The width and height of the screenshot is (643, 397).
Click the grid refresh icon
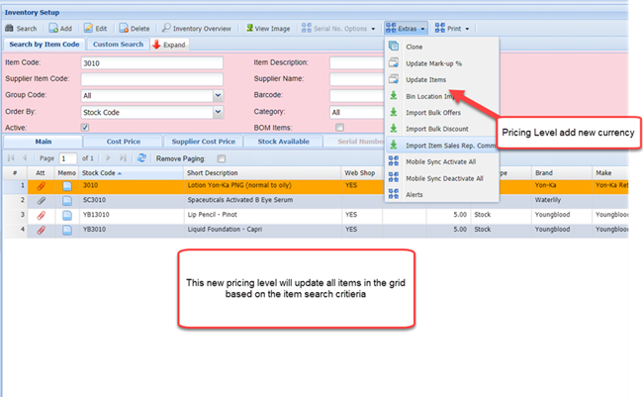pos(141,158)
